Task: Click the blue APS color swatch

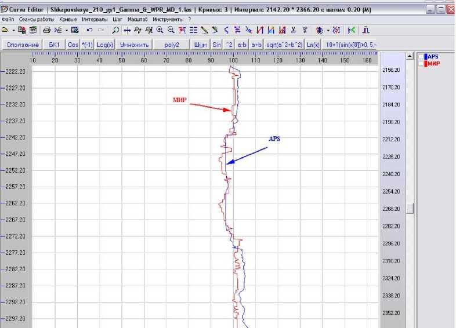Action: pos(426,57)
